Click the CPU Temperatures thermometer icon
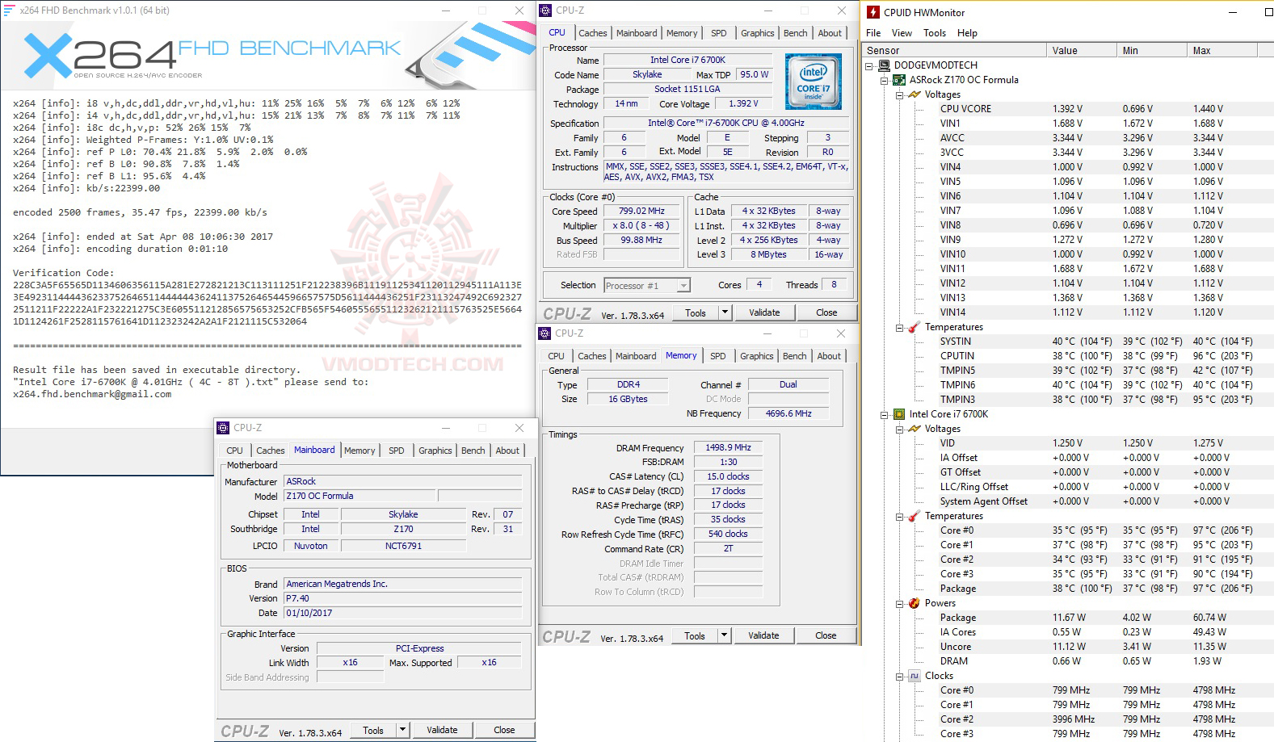The image size is (1274, 742). click(x=915, y=516)
